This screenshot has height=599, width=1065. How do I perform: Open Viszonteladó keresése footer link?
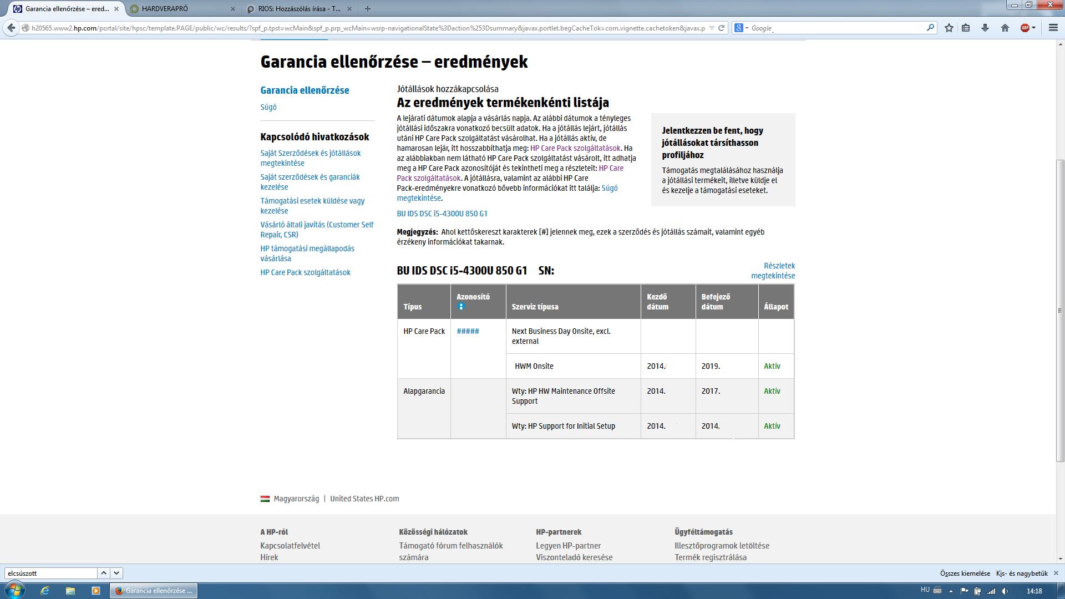[574, 557]
